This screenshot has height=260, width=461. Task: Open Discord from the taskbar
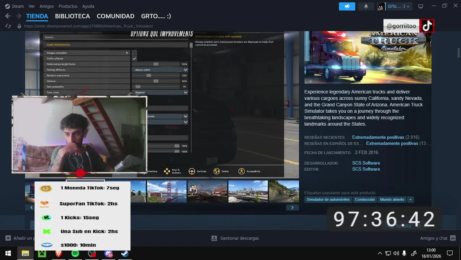pyautogui.click(x=108, y=253)
